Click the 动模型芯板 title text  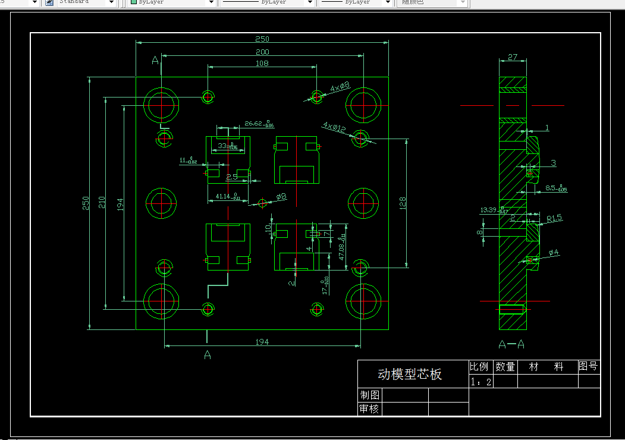(410, 374)
